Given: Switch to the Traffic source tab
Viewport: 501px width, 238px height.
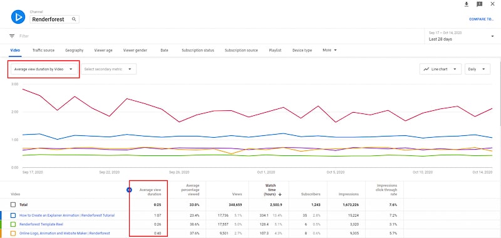Looking at the screenshot, I should point(43,50).
